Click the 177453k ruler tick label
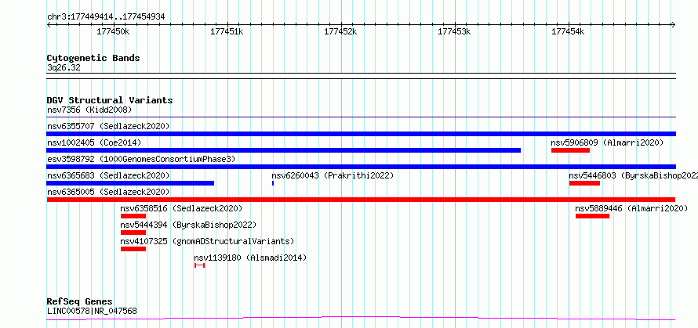The width and height of the screenshot is (698, 328). coord(455,31)
